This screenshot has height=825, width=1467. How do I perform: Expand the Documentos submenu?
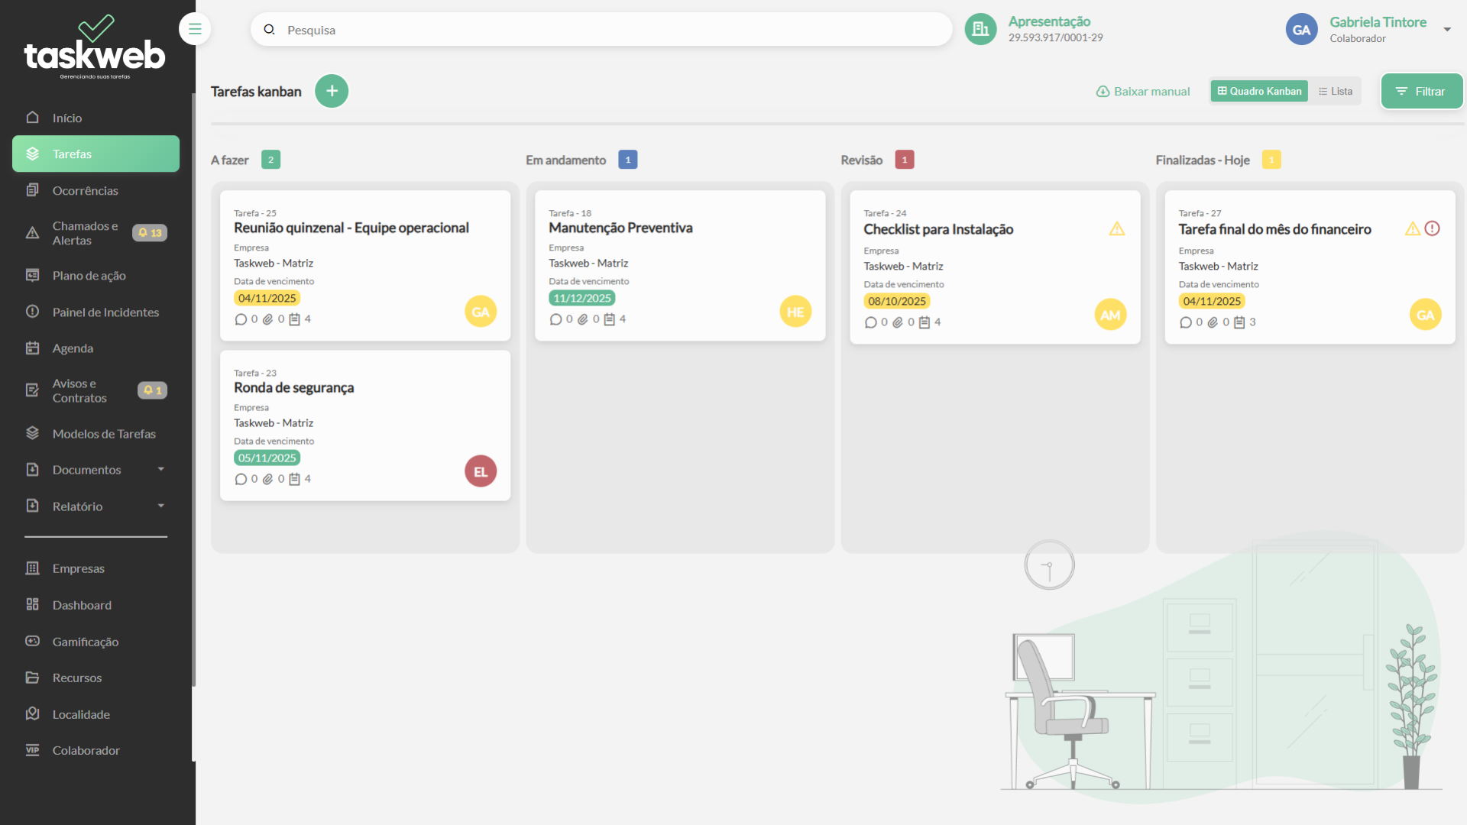coord(161,469)
